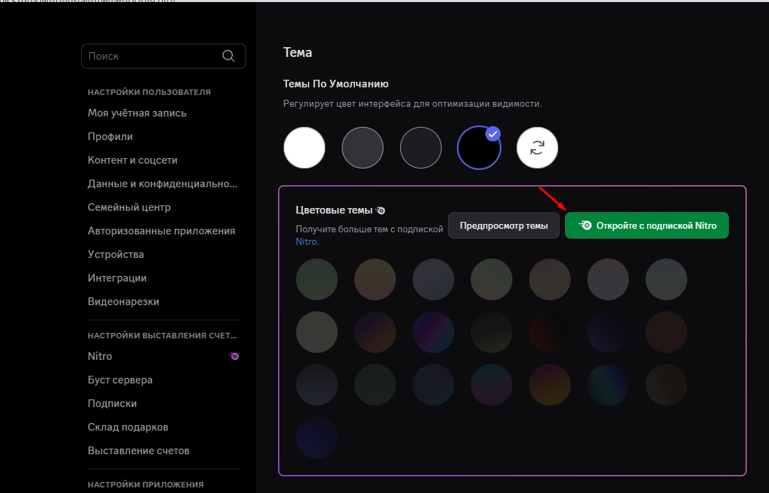Image resolution: width=769 pixels, height=493 pixels.
Task: Open Семейный центр page
Action: click(x=129, y=207)
